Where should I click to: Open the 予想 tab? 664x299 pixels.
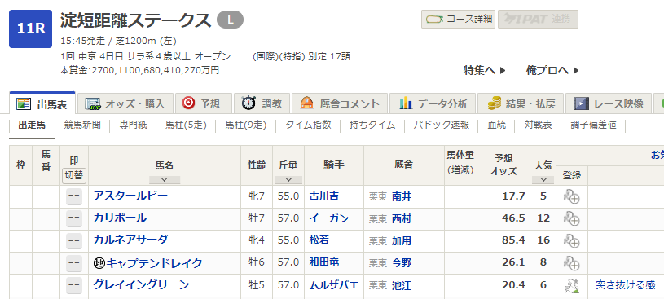204,103
